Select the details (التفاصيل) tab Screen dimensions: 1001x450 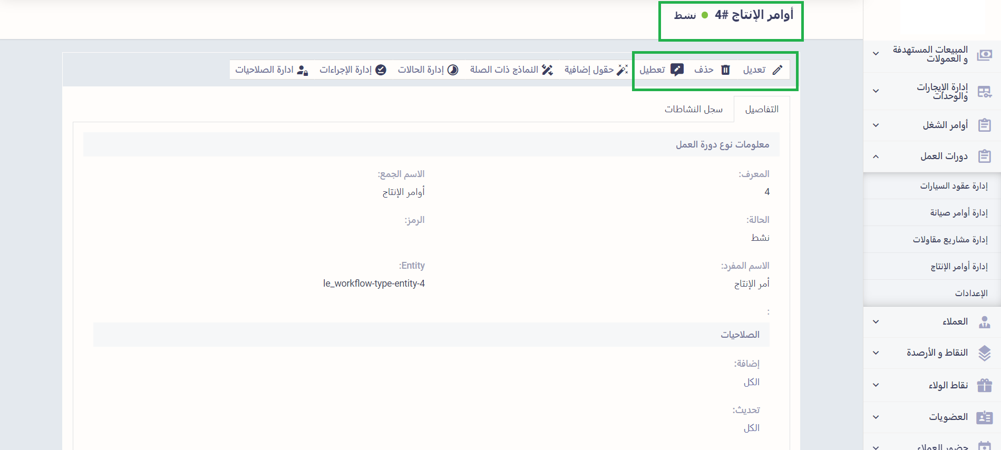coord(761,109)
